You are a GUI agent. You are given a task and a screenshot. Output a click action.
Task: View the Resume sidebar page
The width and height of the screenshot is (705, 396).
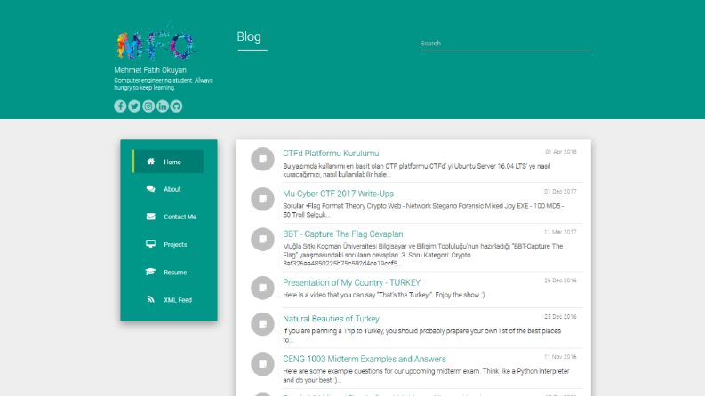tap(168, 273)
